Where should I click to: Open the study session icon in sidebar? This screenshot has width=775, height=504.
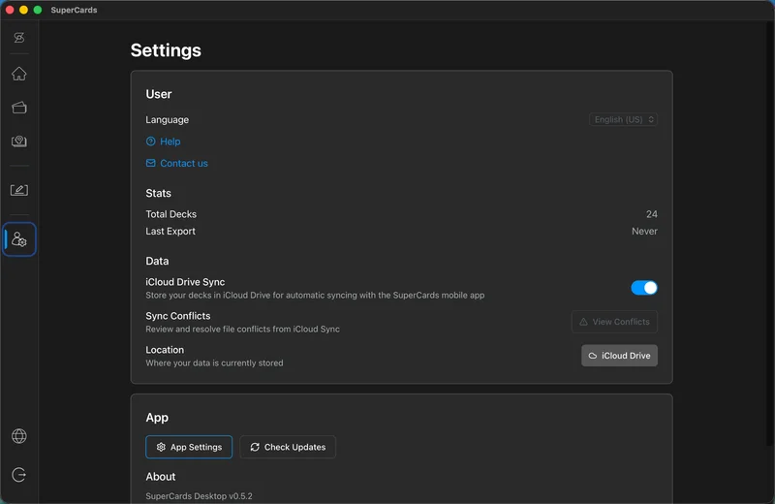click(18, 142)
